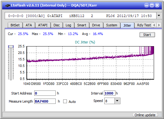This screenshot has height=119, width=164.
Task: Toggle the Auto checkbox
Action: pos(65,101)
